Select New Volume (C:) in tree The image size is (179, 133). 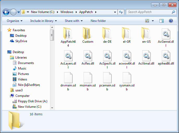(x=27, y=107)
